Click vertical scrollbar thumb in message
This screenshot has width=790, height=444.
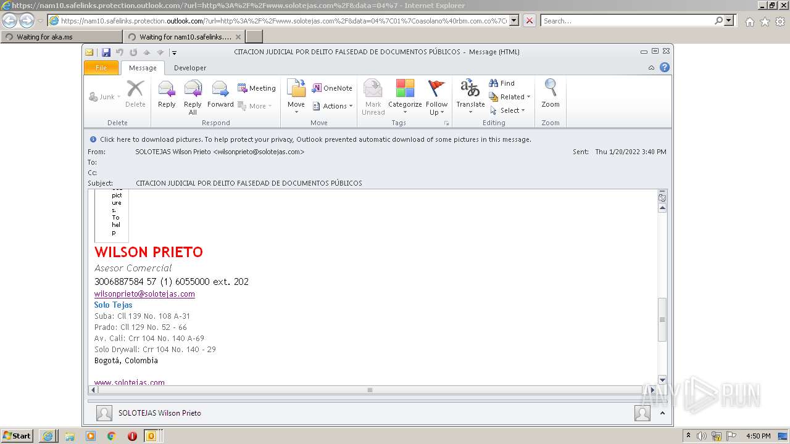(x=662, y=319)
